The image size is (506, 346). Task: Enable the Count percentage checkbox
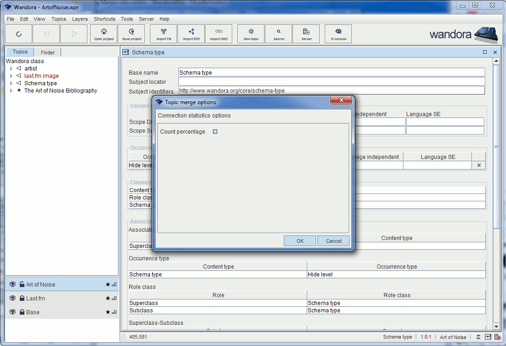point(214,131)
